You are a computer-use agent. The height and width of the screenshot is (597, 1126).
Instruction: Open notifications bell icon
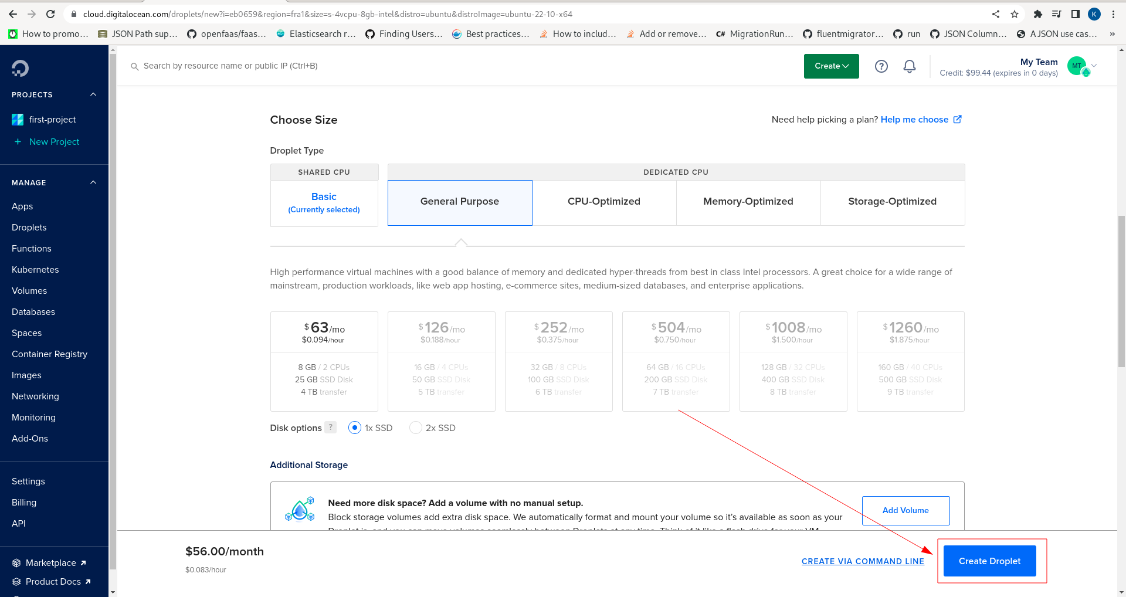click(910, 66)
